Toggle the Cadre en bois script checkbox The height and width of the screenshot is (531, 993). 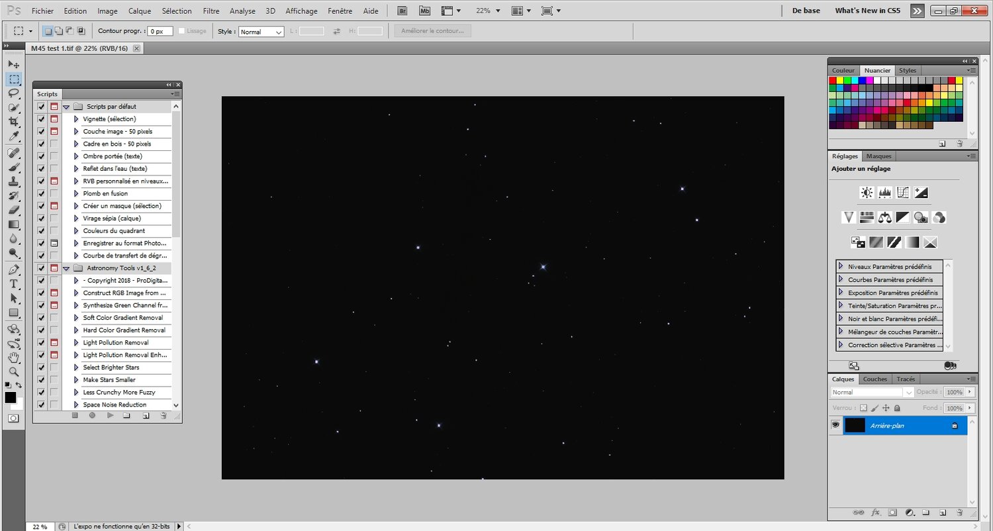point(42,144)
